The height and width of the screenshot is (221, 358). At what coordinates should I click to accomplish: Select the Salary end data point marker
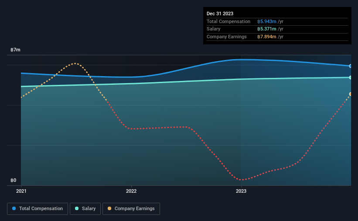tap(351, 77)
